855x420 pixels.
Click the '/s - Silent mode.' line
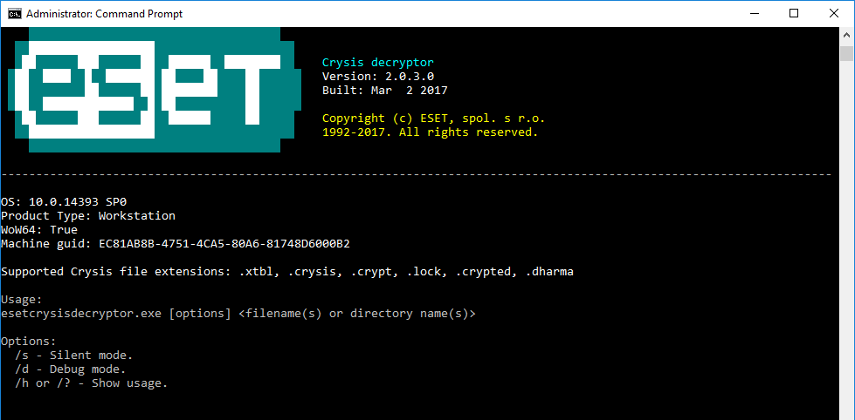pos(74,356)
